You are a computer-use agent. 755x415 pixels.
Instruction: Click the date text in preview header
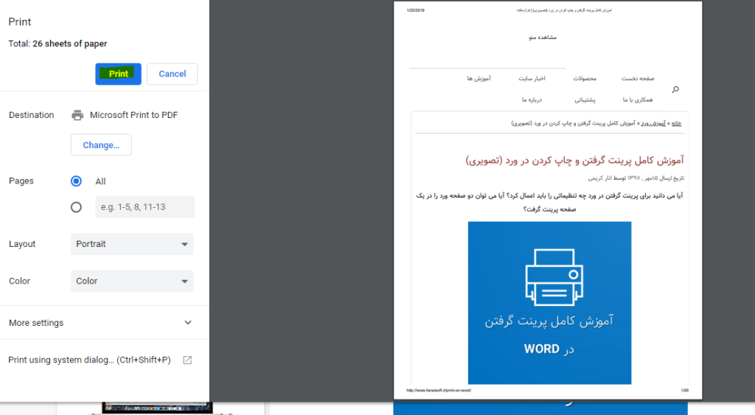tap(416, 10)
